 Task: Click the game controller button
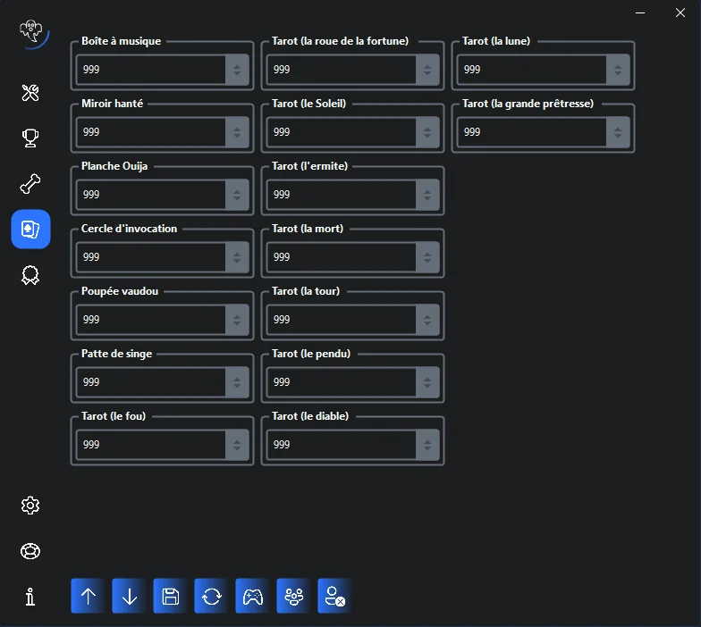click(x=252, y=597)
